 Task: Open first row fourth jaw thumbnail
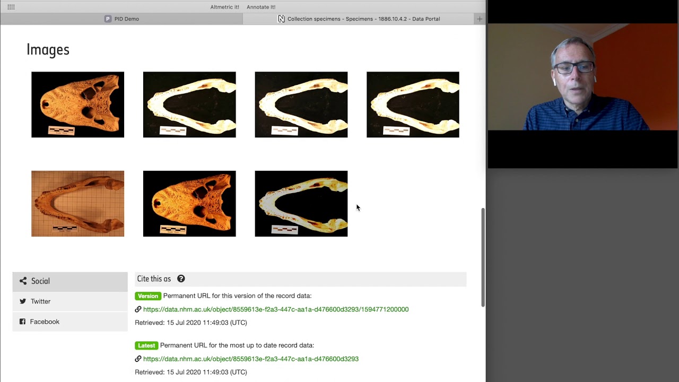(x=413, y=105)
